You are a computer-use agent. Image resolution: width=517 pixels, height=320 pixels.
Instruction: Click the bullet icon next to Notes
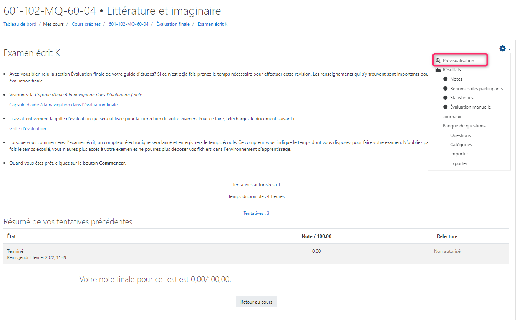click(446, 79)
